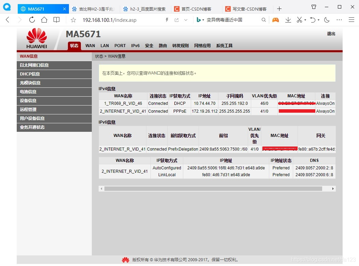Expand the undo restore dropdown arrow
359x266 pixels.
(x=318, y=20)
